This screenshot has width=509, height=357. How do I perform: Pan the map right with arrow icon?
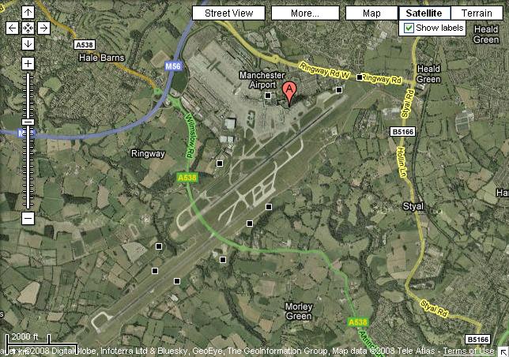point(43,28)
